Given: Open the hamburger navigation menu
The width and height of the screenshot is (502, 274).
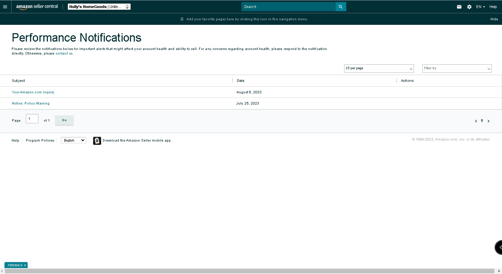Looking at the screenshot, I should [5, 7].
